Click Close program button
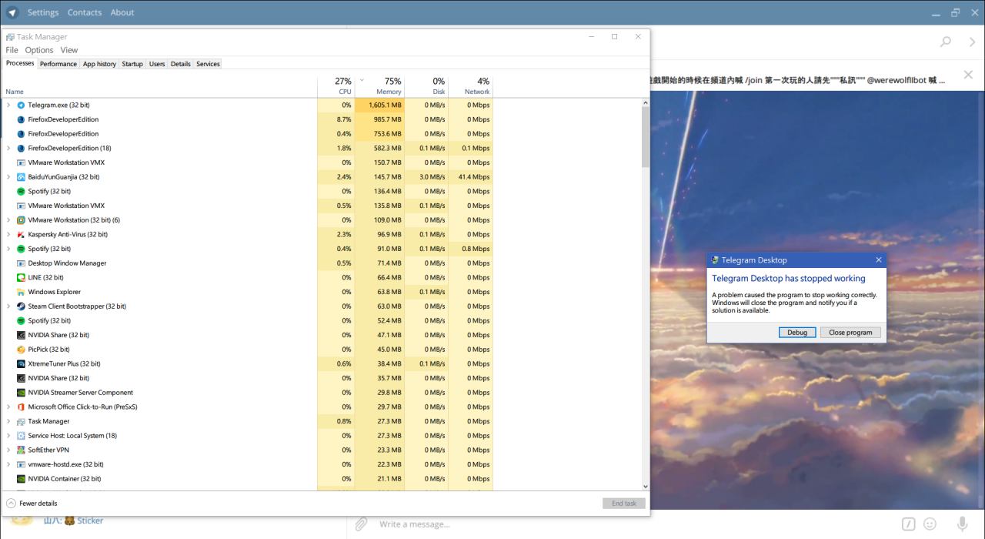Viewport: 985px width, 539px height. pos(850,333)
